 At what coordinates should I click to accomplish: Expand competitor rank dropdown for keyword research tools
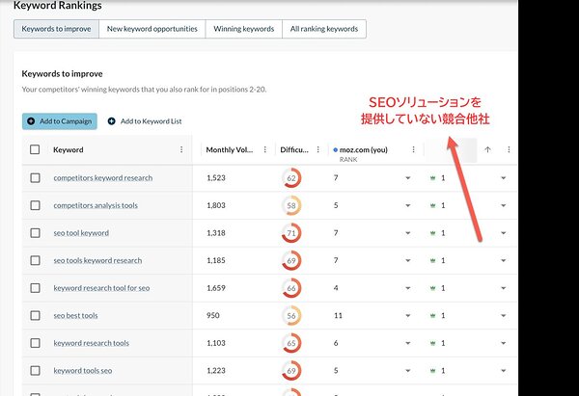click(504, 343)
